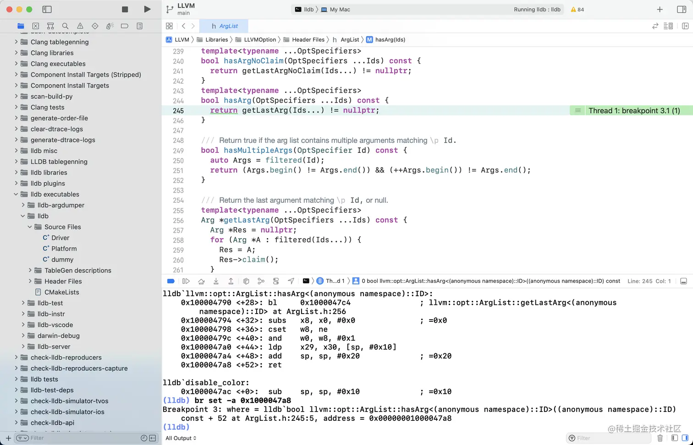Add an editor on the right

(x=685, y=26)
